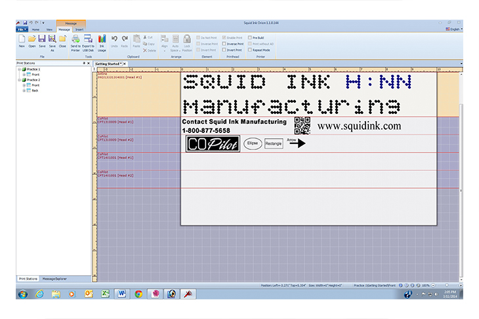Enable the Pre Build checkbox
Image resolution: width=479 pixels, height=319 pixels.
(x=249, y=38)
